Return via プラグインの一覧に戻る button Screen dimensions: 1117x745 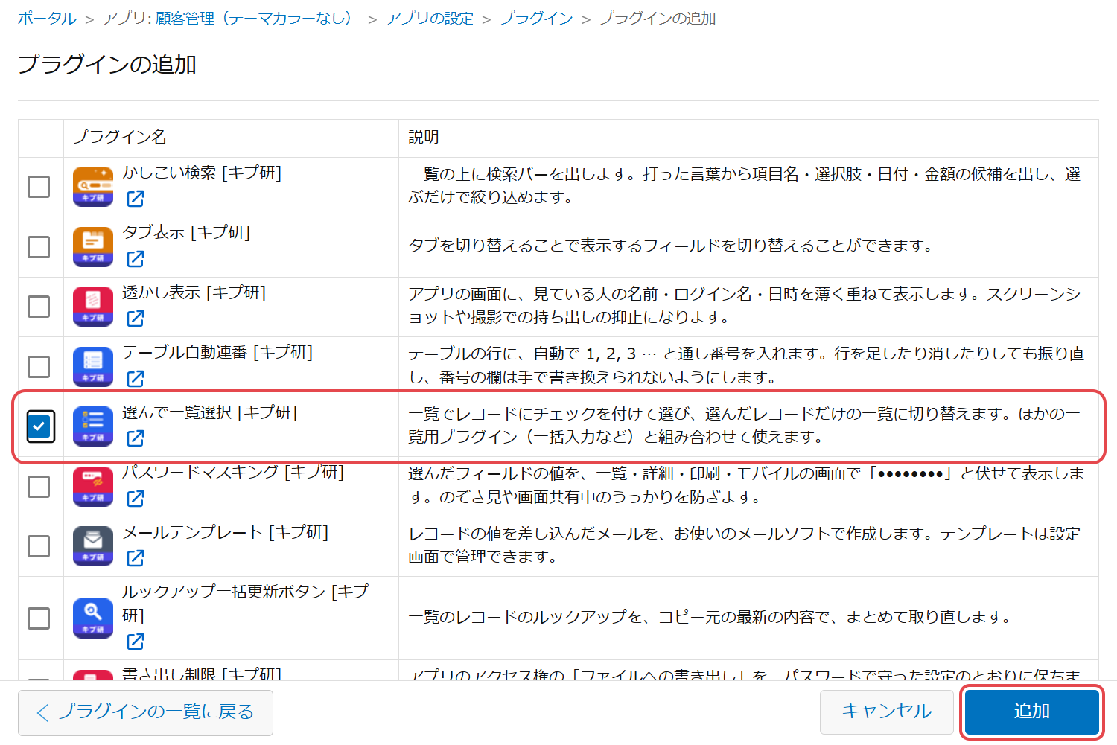click(145, 712)
